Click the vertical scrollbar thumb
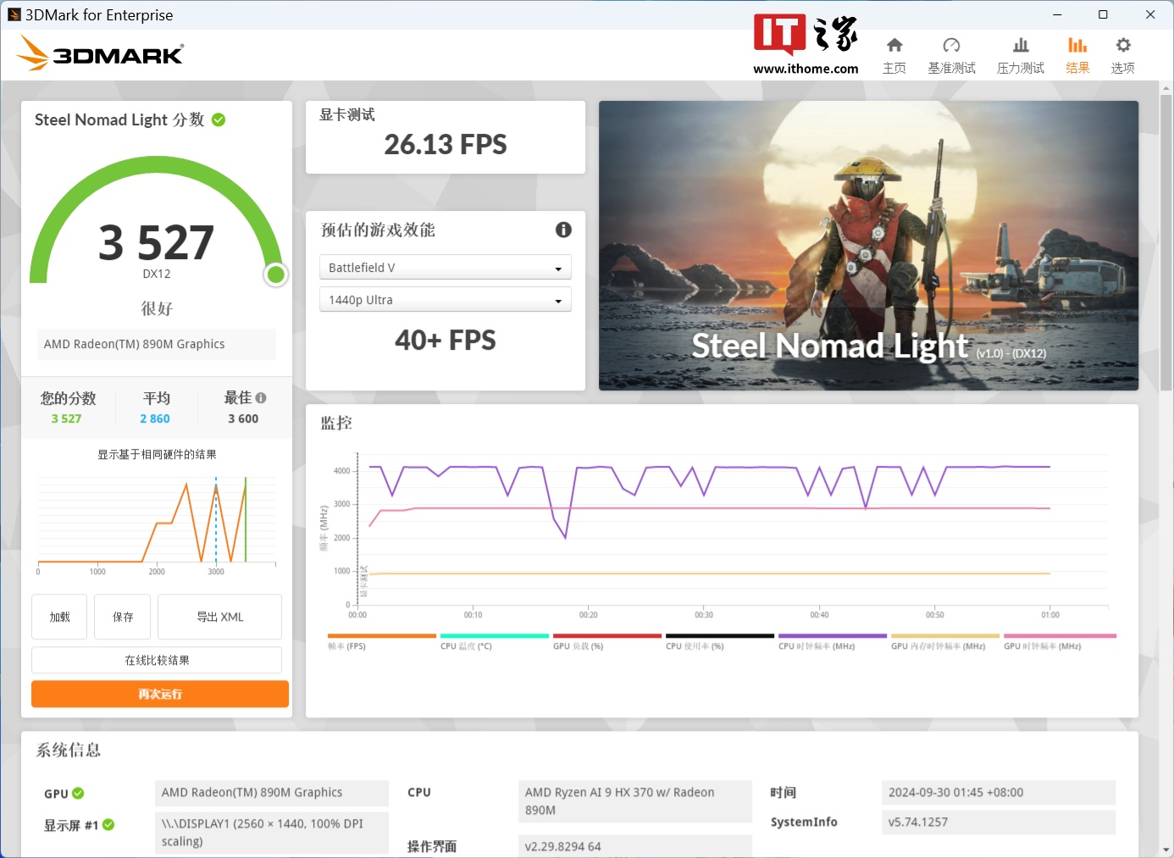1174x858 pixels. (1166, 241)
